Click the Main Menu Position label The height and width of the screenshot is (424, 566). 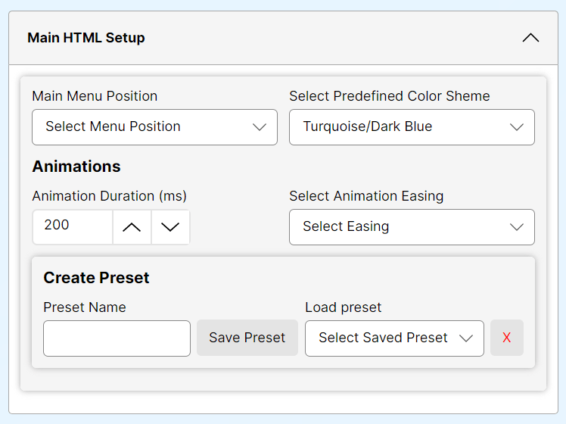[x=95, y=96]
